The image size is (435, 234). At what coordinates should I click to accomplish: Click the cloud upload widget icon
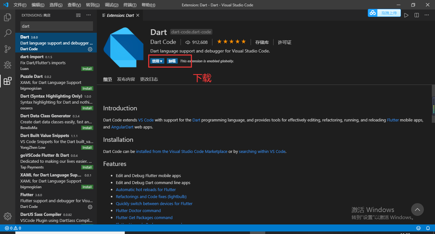pos(373,13)
